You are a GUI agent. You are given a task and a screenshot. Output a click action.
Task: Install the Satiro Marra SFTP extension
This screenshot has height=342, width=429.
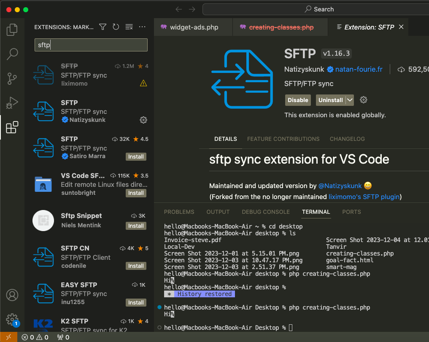pos(136,156)
